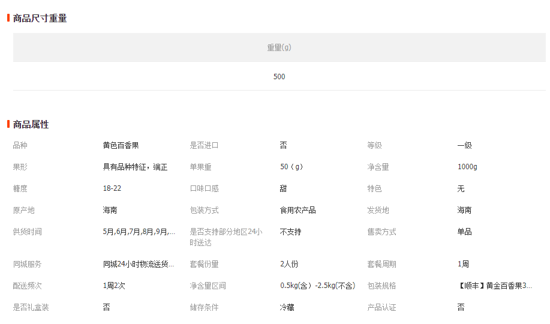Select the 重量(g) table header

coord(279,47)
